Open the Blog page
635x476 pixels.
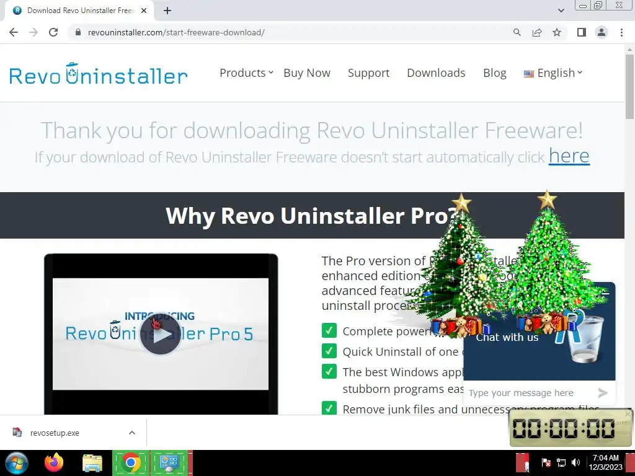tap(494, 73)
